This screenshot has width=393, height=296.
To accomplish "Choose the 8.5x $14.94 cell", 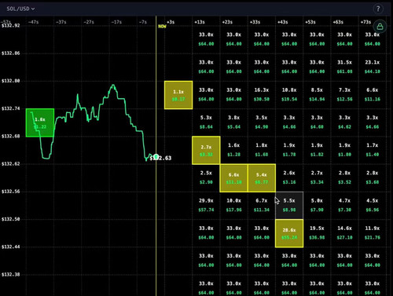I will click(x=317, y=94).
